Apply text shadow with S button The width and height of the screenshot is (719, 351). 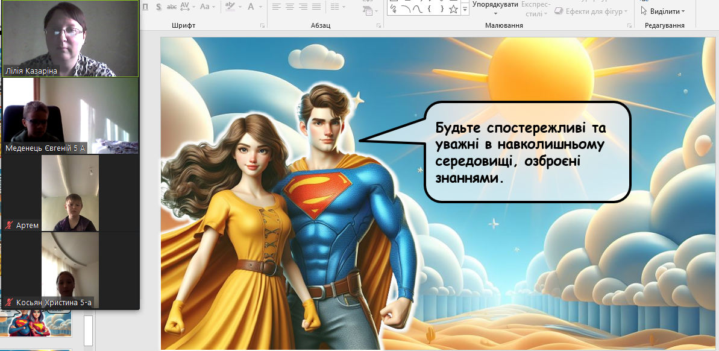point(158,7)
